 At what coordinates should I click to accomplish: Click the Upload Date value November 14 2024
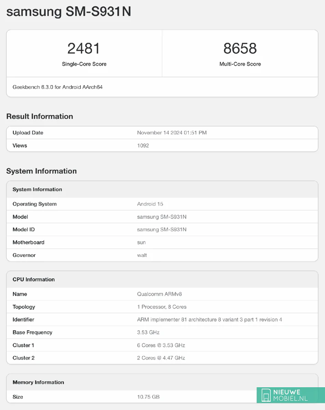point(172,133)
